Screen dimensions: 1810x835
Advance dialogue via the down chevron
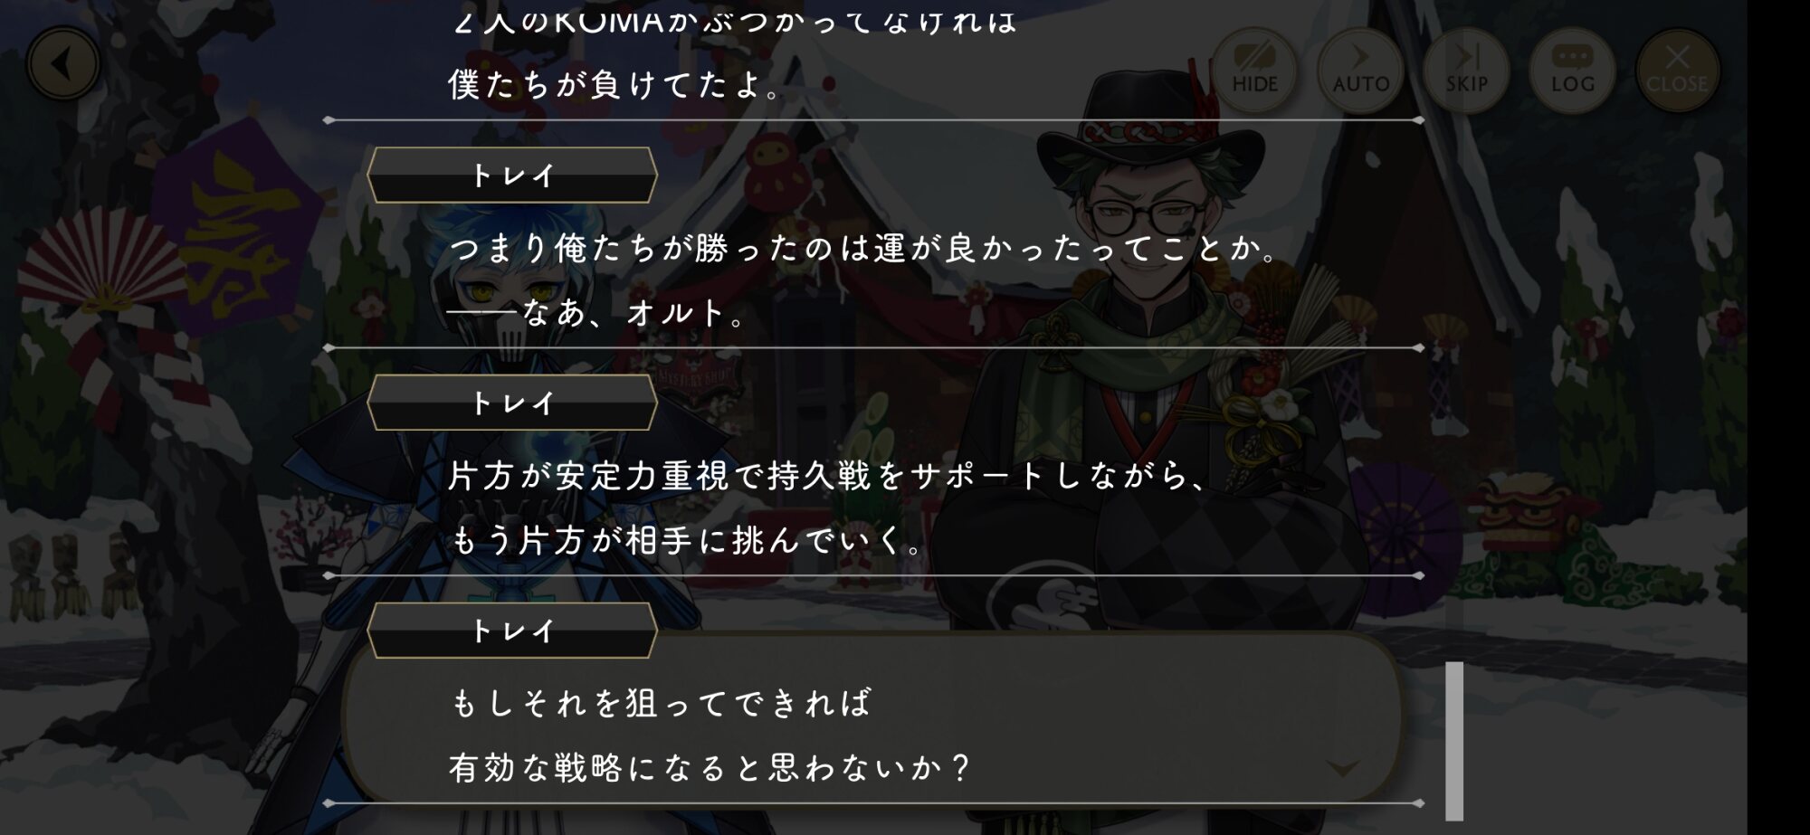(1342, 769)
